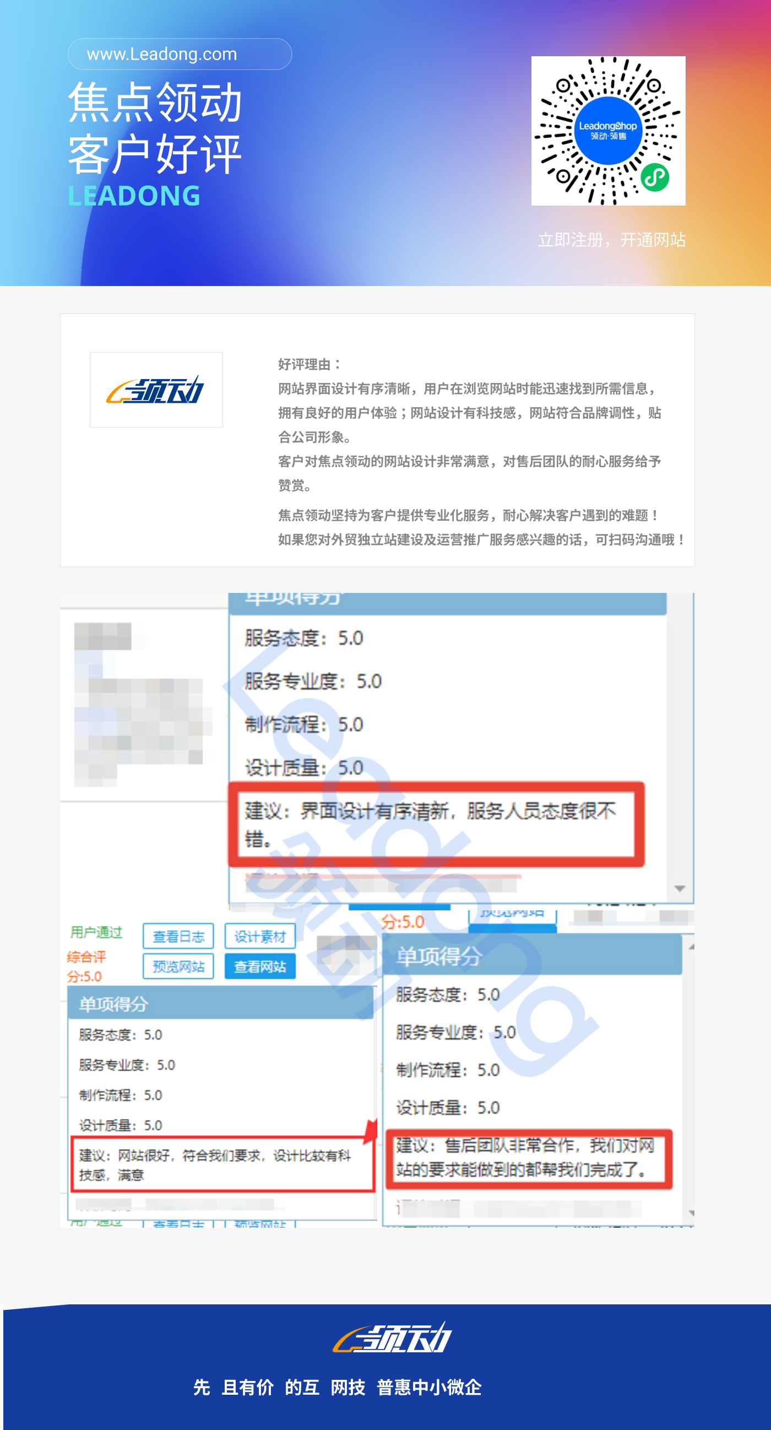Click '制作流程: 5.0' in the '售后团队' panel
The height and width of the screenshot is (1430, 771).
(448, 1070)
